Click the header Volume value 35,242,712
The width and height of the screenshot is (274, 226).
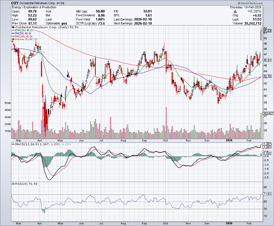[x=253, y=24]
